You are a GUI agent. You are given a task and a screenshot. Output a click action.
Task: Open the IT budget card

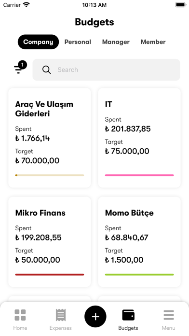139,138
